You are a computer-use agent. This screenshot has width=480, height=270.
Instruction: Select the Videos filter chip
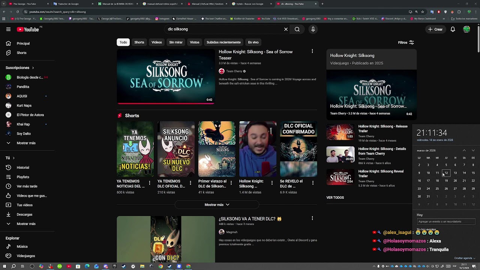(x=156, y=42)
